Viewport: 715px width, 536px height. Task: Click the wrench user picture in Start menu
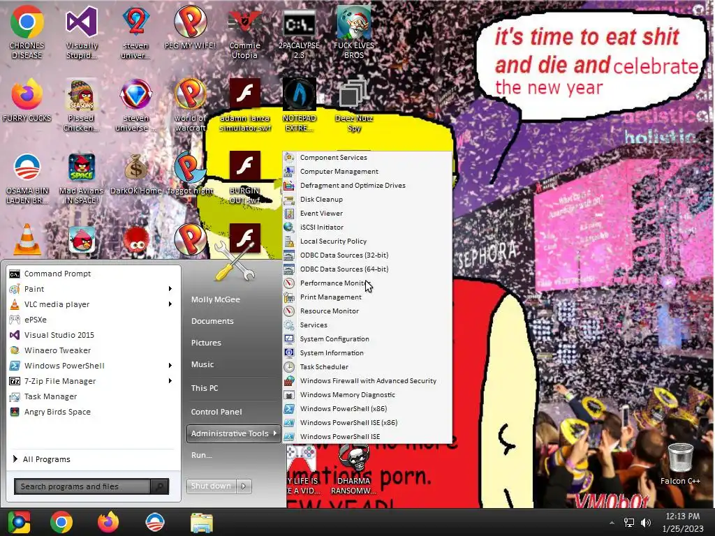click(235, 261)
